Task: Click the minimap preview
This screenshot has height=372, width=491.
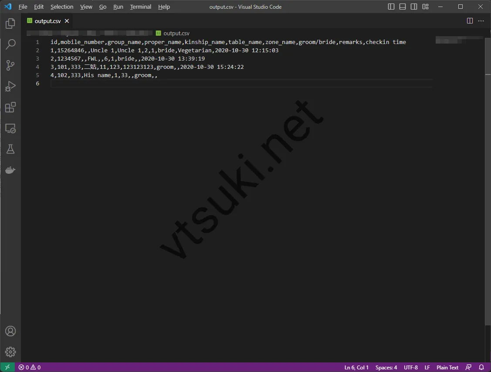Action: [459, 40]
